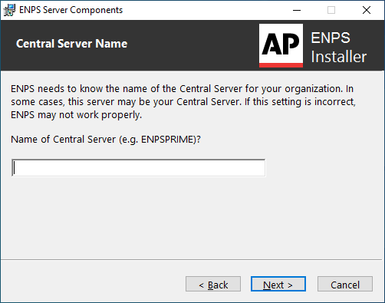Click the Central Server name input field
Image resolution: width=385 pixels, height=303 pixels.
point(138,168)
